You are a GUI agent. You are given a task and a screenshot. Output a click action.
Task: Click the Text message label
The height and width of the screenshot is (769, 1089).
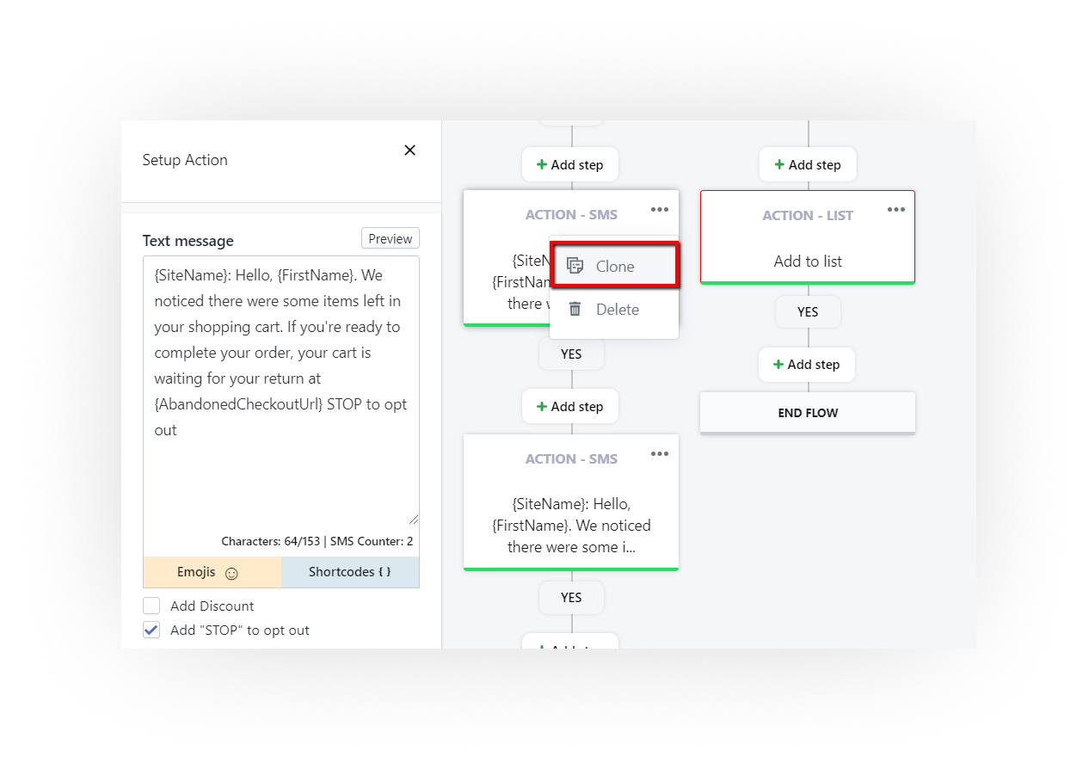point(188,241)
